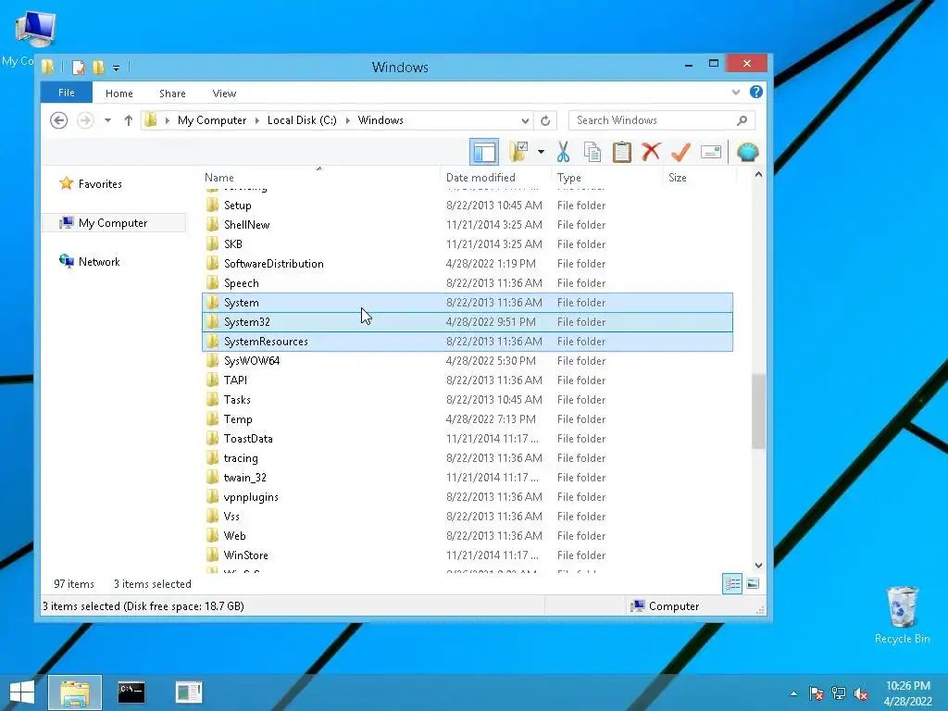Click the scroll up arrow of file list
948x711 pixels.
click(759, 175)
